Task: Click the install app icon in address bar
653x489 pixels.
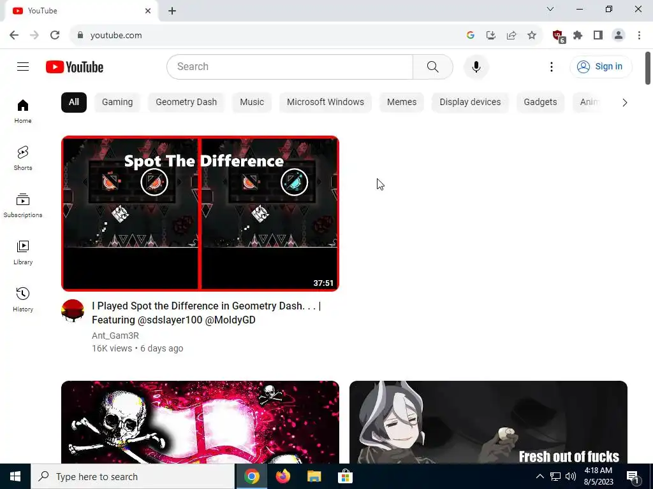Action: coord(491,36)
